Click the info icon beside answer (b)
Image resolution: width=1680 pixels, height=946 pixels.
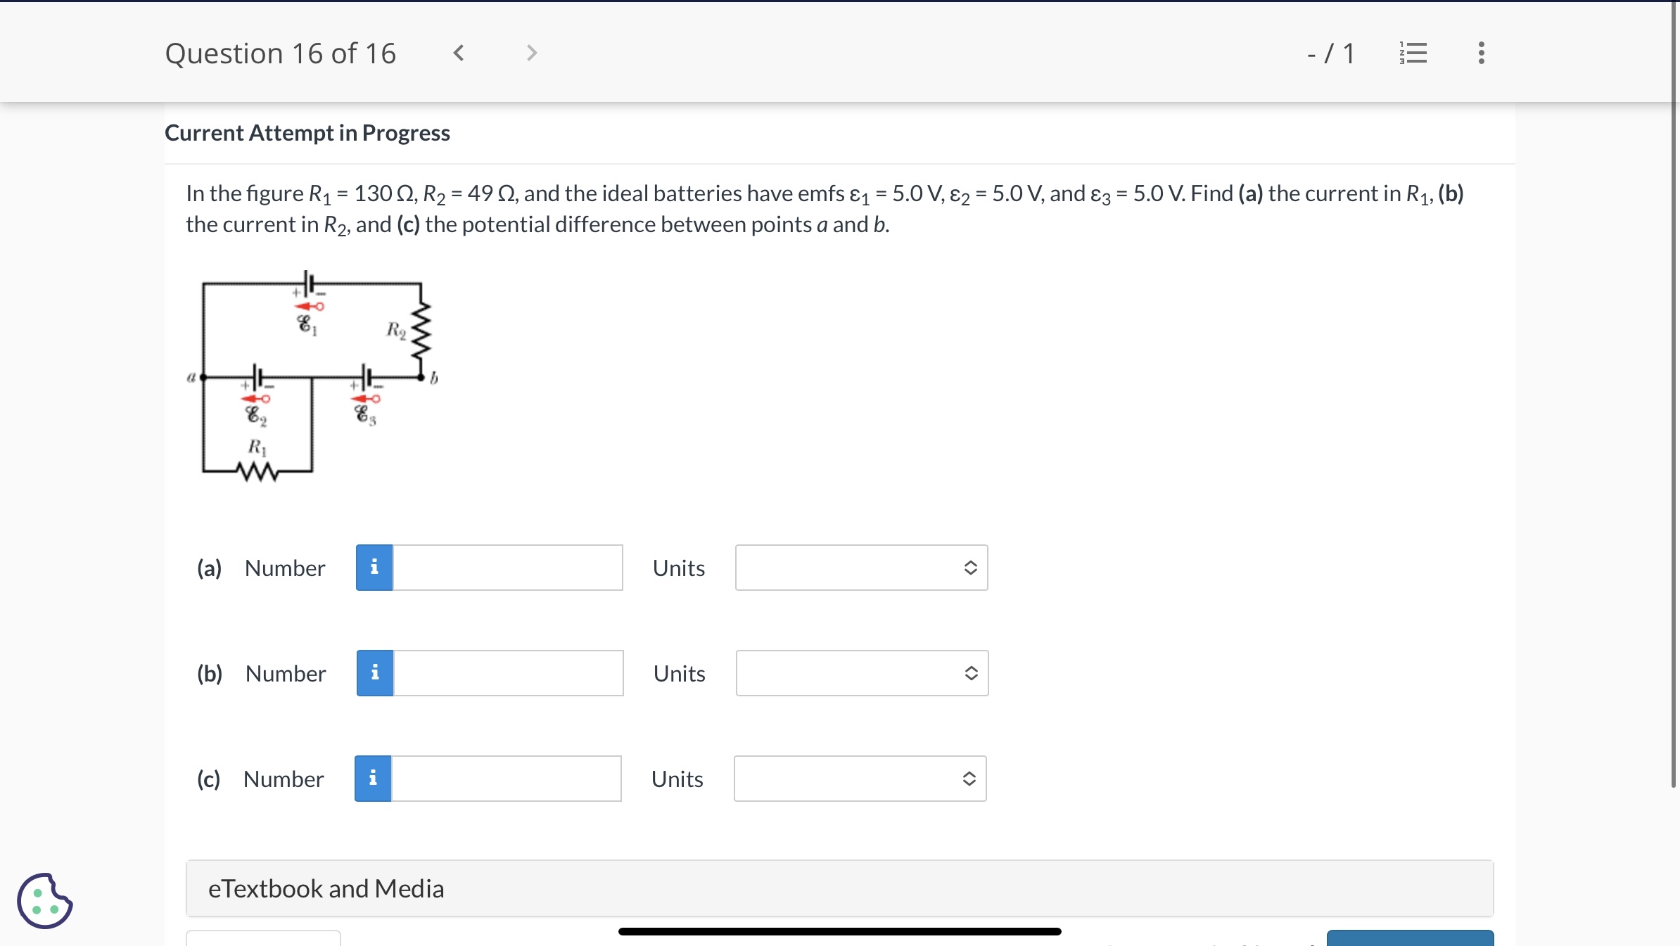tap(374, 673)
